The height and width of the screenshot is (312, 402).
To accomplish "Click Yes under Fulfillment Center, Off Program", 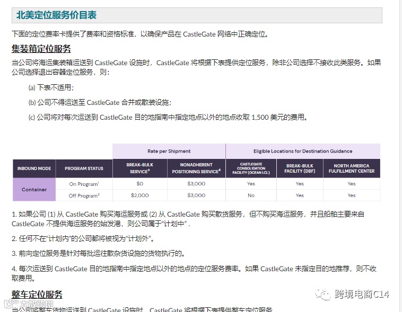I will click(x=352, y=195).
